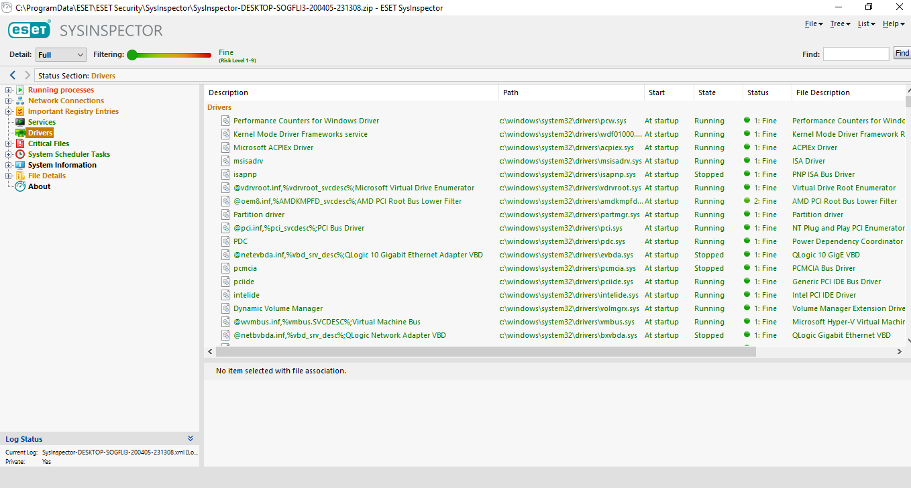Click file icon beside QLogic 10 Gigabit Ethernet Adapter VBD
This screenshot has width=911, height=488.
point(225,255)
